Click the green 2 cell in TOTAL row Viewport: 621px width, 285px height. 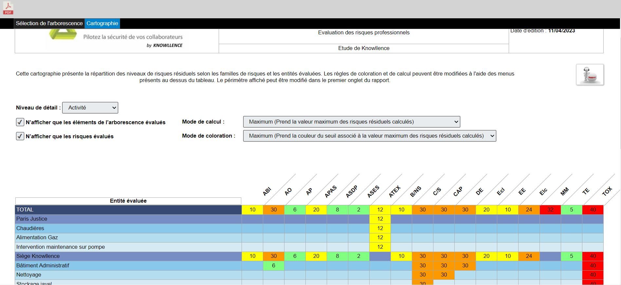359,210
